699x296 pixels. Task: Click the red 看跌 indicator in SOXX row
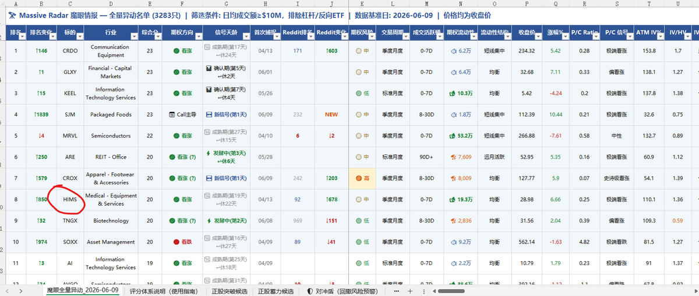tap(177, 242)
